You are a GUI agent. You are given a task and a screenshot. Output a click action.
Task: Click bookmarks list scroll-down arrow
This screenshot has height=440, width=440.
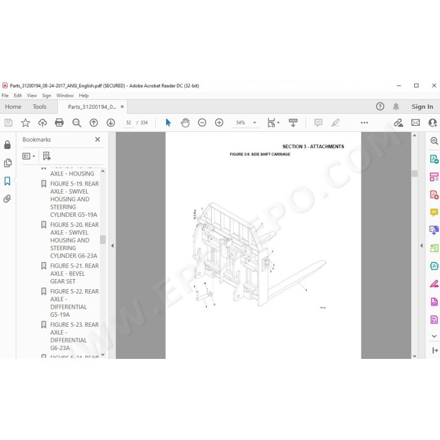(x=102, y=355)
